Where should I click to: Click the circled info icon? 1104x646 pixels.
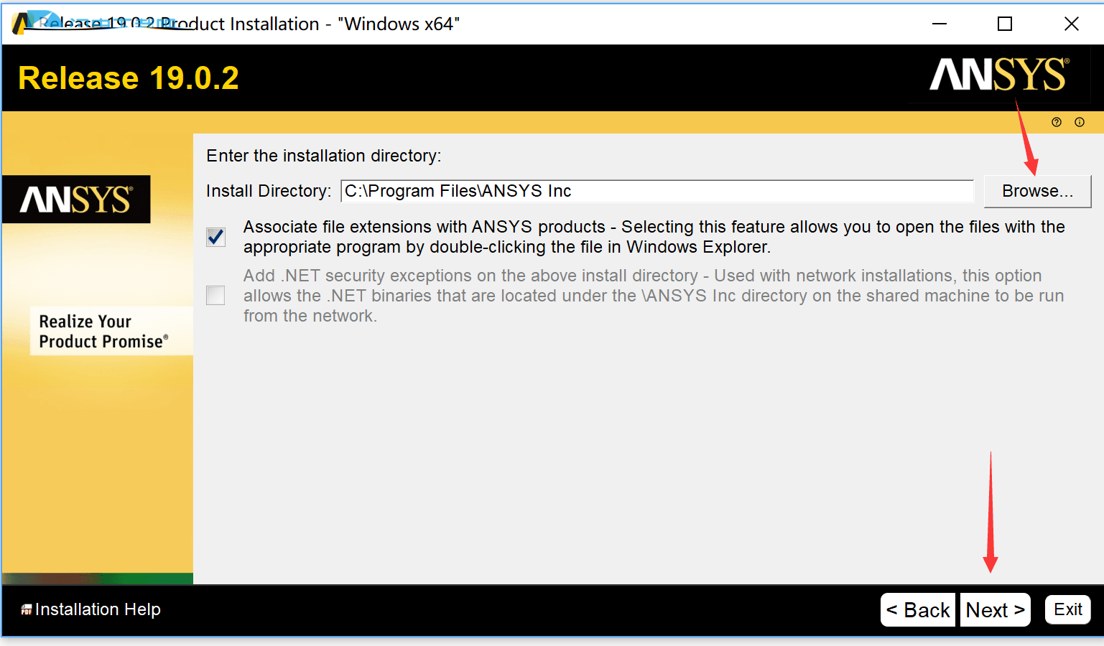(x=1079, y=122)
